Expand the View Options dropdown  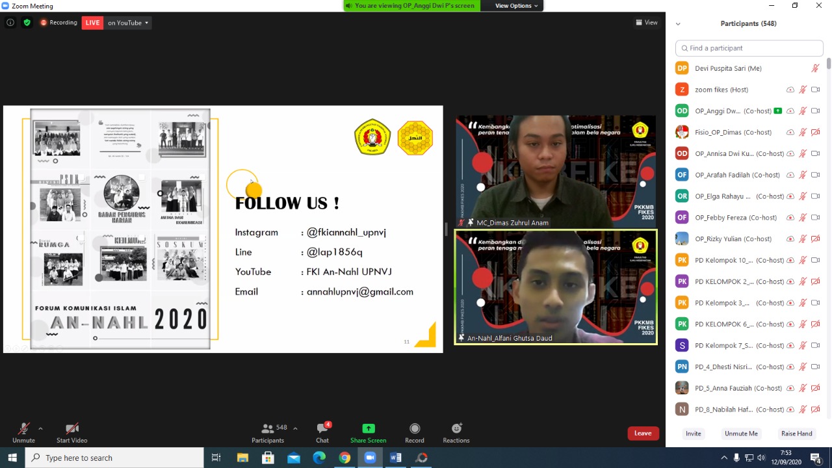coord(517,6)
